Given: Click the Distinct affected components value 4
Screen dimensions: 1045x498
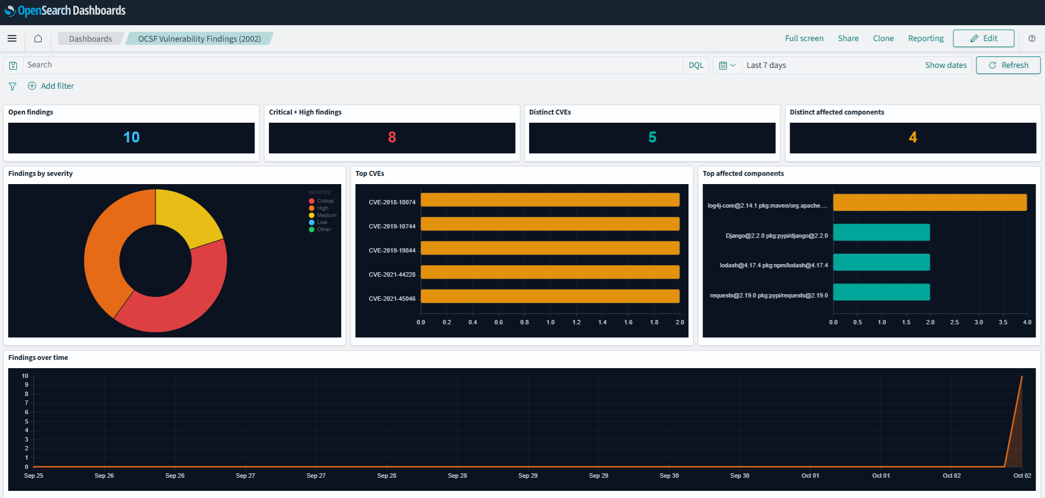Looking at the screenshot, I should click(913, 137).
